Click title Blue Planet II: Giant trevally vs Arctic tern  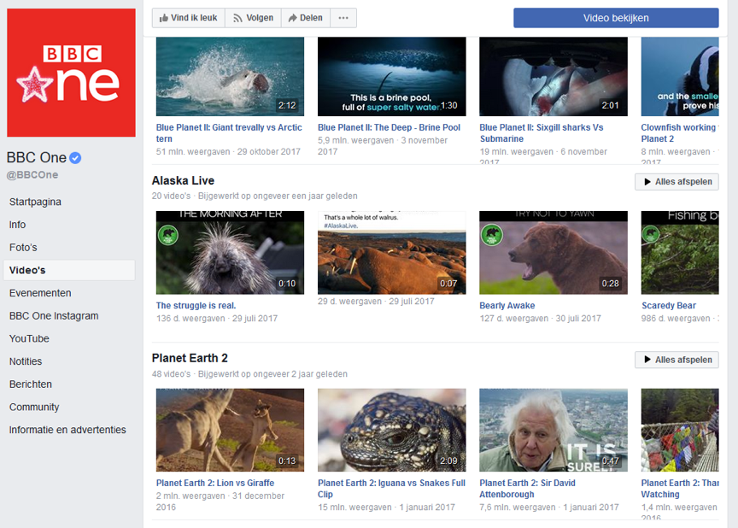229,133
